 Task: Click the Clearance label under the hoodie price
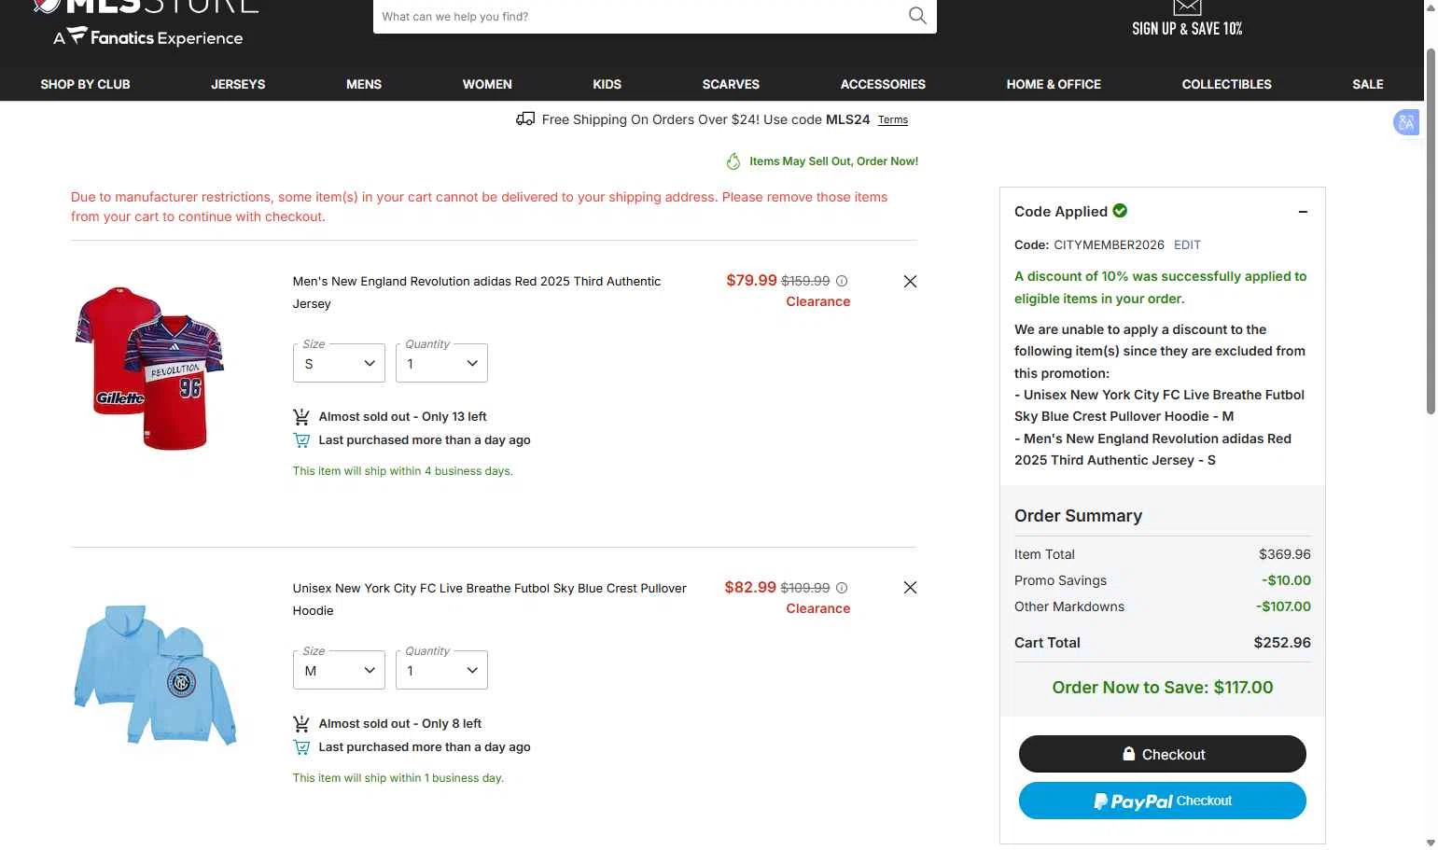(x=818, y=608)
